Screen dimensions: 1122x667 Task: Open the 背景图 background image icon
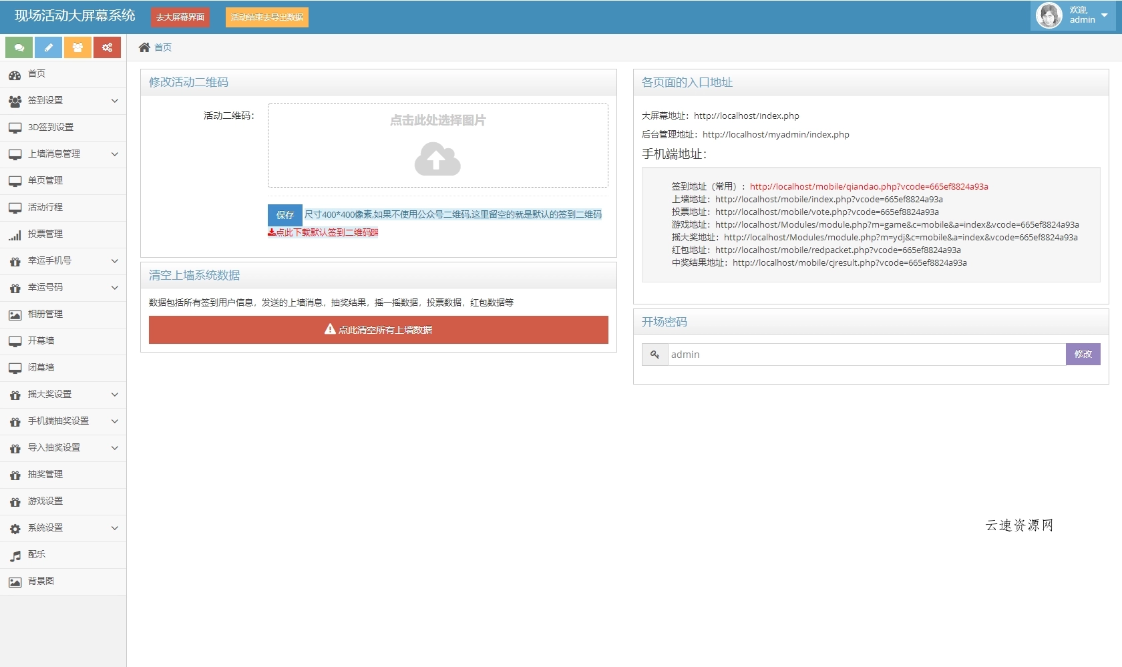pos(15,582)
